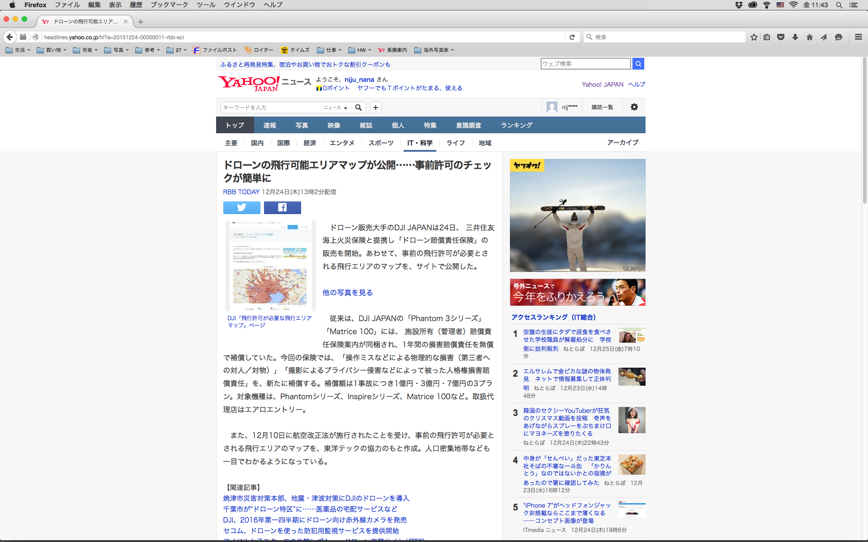
Task: Select 経済 news category tab
Action: 310,143
